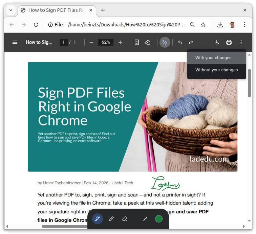Open the tab search dropdown arrow
The width and height of the screenshot is (256, 234).
[11, 10]
